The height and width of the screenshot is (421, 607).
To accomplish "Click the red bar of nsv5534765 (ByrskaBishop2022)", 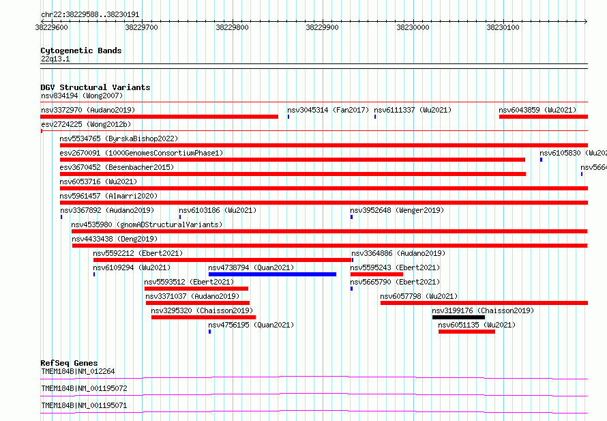I will (x=324, y=145).
